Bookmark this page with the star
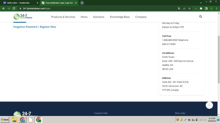Screen dimensions: 220x123 click(189, 9)
